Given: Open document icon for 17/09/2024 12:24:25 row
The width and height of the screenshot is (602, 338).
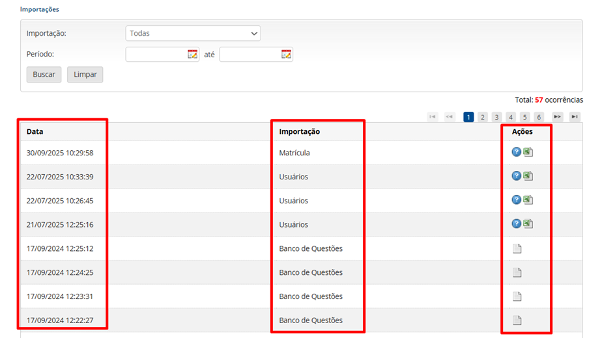Looking at the screenshot, I should coord(517,272).
